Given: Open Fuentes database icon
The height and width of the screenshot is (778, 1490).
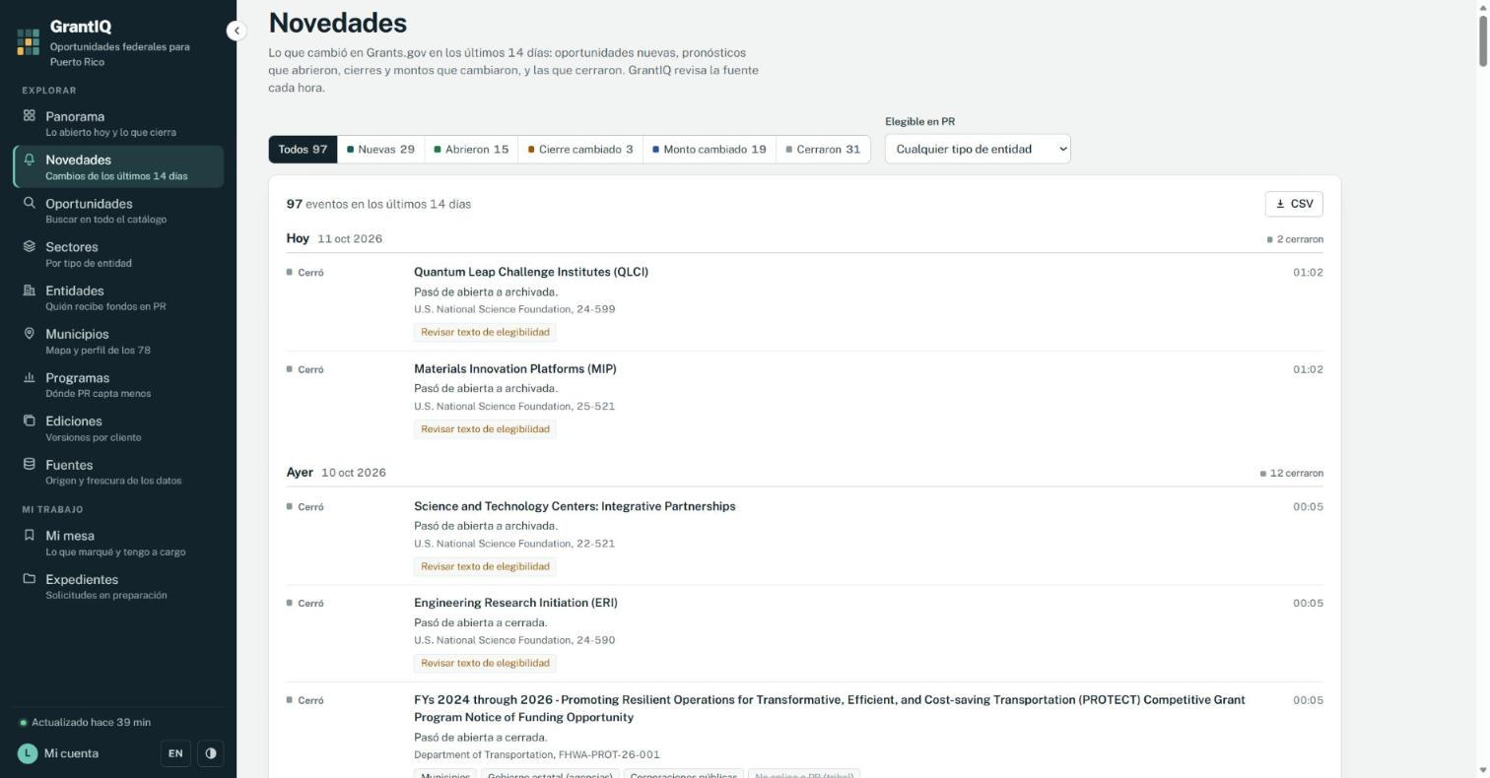Looking at the screenshot, I should coord(30,464).
